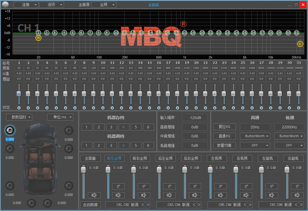Click the 低通 22000Hz frequency field
The height and width of the screenshot is (211, 308).
(x=289, y=127)
